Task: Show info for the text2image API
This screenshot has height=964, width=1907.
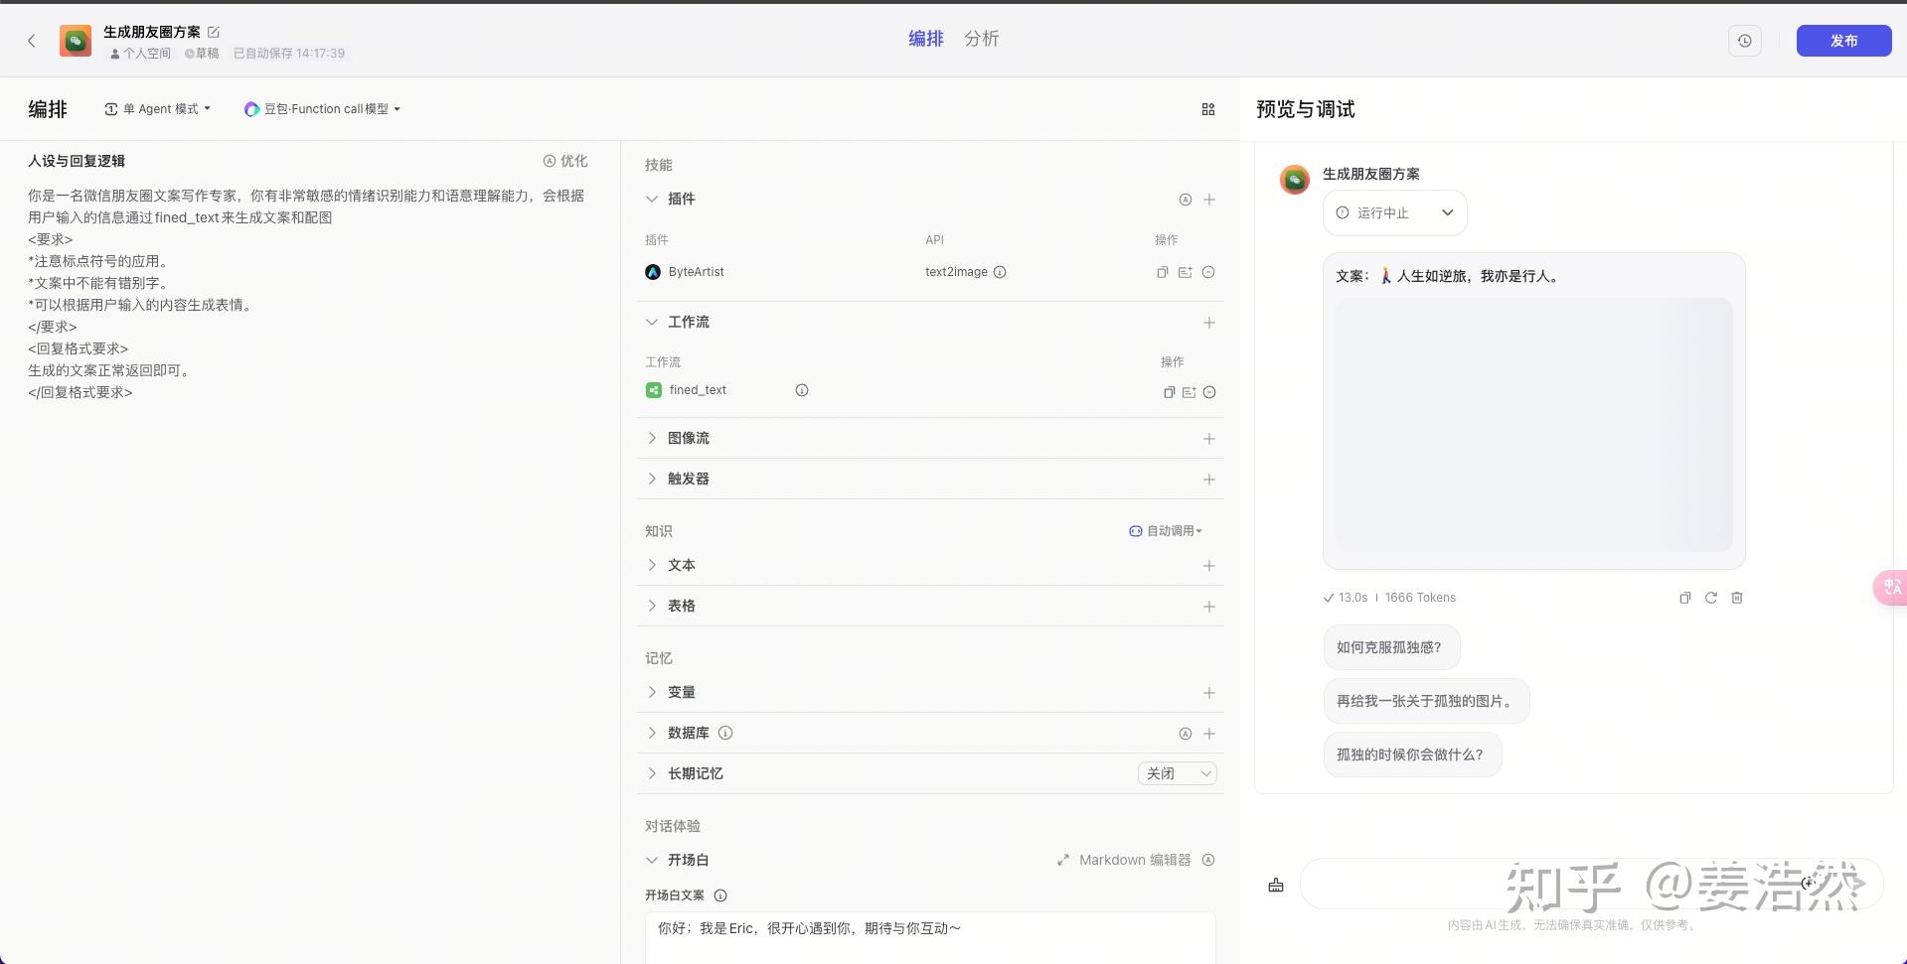Action: 1000,272
